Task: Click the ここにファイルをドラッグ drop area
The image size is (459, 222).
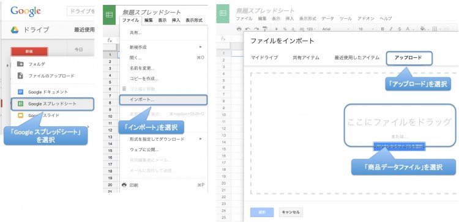Action: coord(399,122)
